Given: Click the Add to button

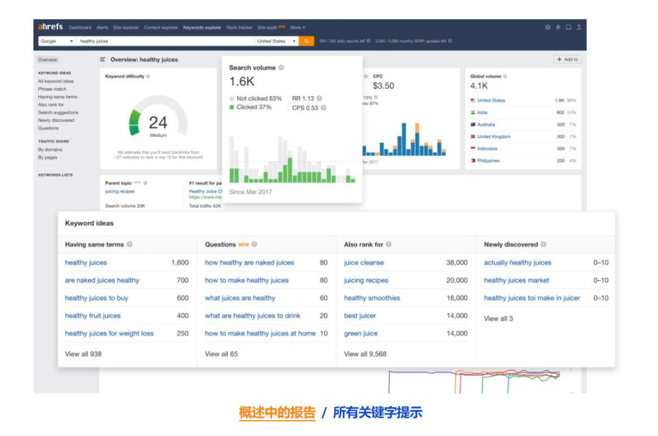Looking at the screenshot, I should point(567,60).
